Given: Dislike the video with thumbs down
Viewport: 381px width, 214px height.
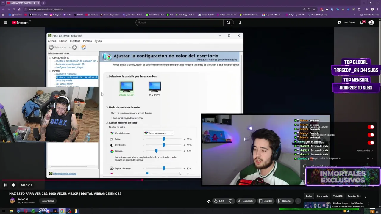Looking at the screenshot, I should click(230, 201).
